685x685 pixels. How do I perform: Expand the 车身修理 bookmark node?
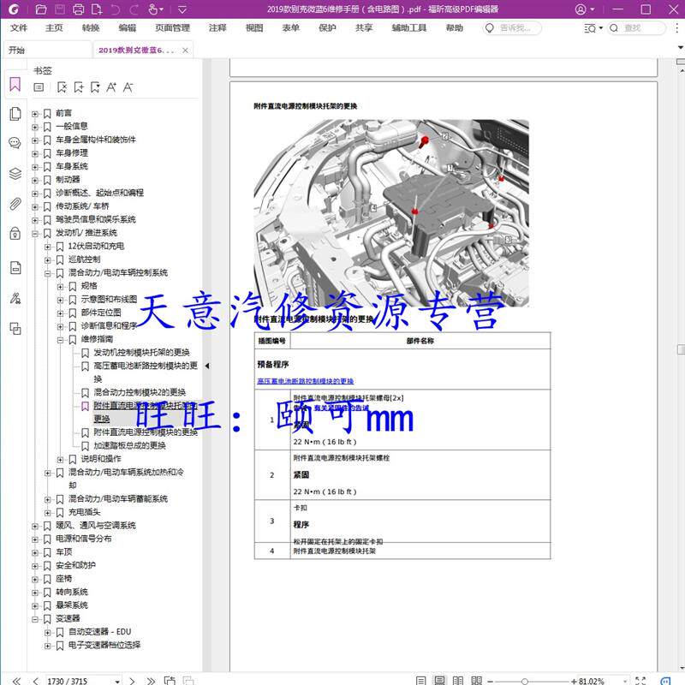(x=35, y=154)
